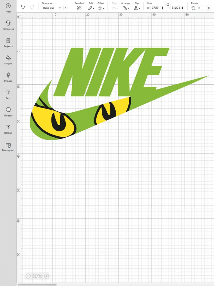
Task: Click the horizontal scrollbar at bottom
Action: click(x=37, y=284)
